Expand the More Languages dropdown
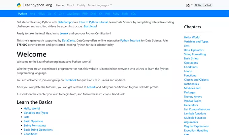This screenshot has height=135, width=229. [100, 5]
